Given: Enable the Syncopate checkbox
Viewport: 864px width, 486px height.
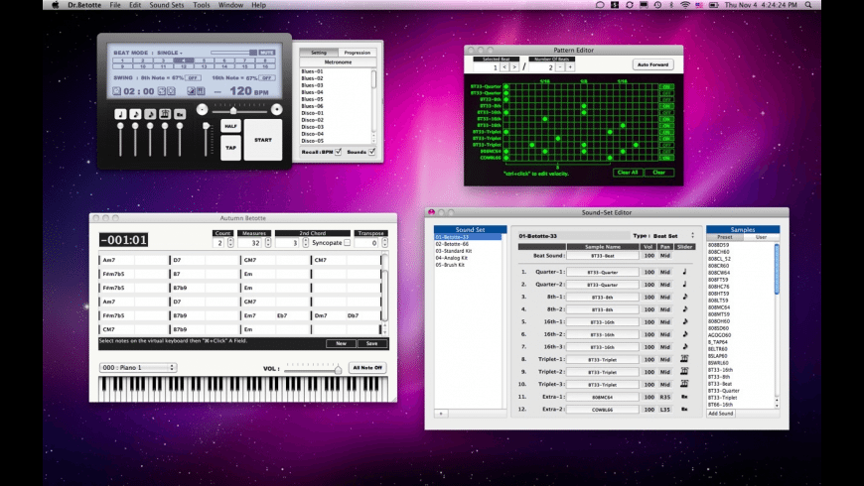Looking at the screenshot, I should coord(347,242).
